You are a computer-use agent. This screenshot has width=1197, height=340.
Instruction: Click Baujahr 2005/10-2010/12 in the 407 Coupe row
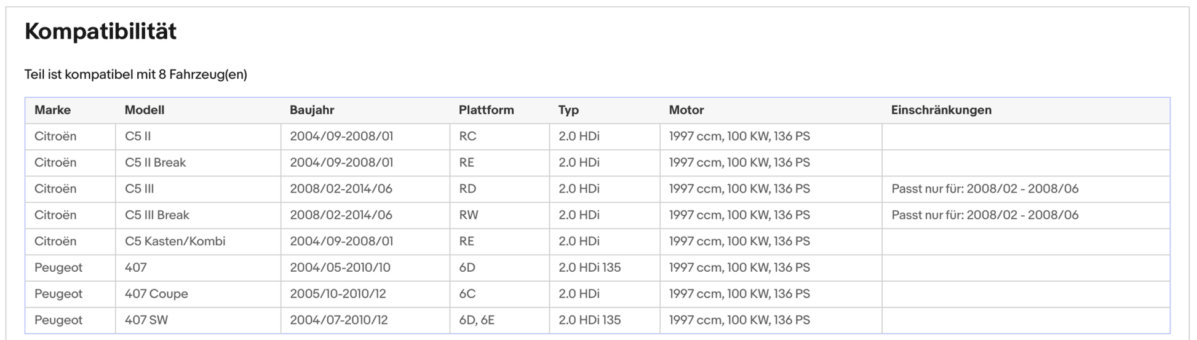tap(338, 294)
